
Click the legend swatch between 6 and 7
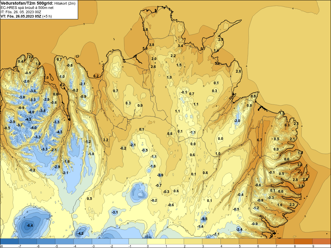[x=266, y=241]
